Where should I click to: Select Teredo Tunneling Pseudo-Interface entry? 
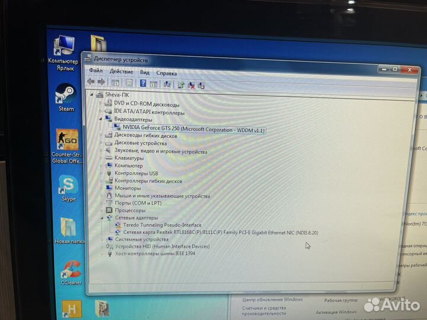coord(162,225)
